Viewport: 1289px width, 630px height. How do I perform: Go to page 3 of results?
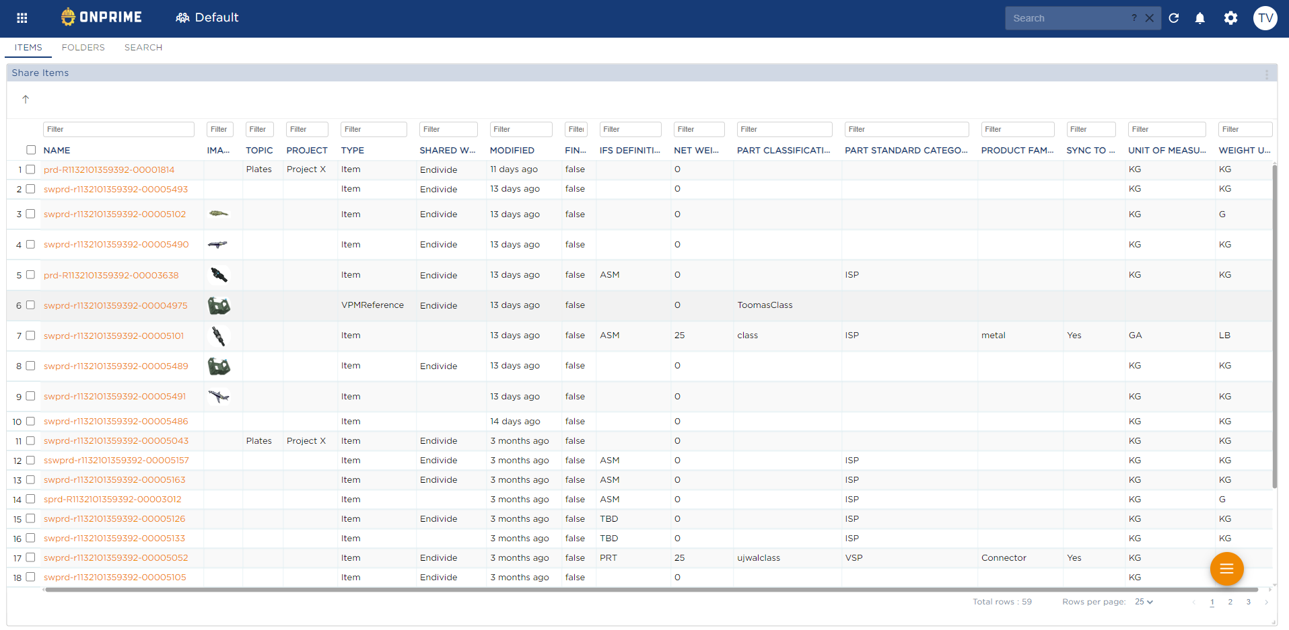(1248, 602)
